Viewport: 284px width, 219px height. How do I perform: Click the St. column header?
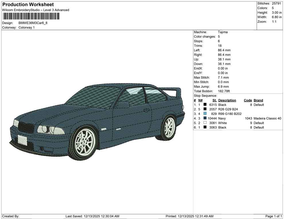pos(214,100)
